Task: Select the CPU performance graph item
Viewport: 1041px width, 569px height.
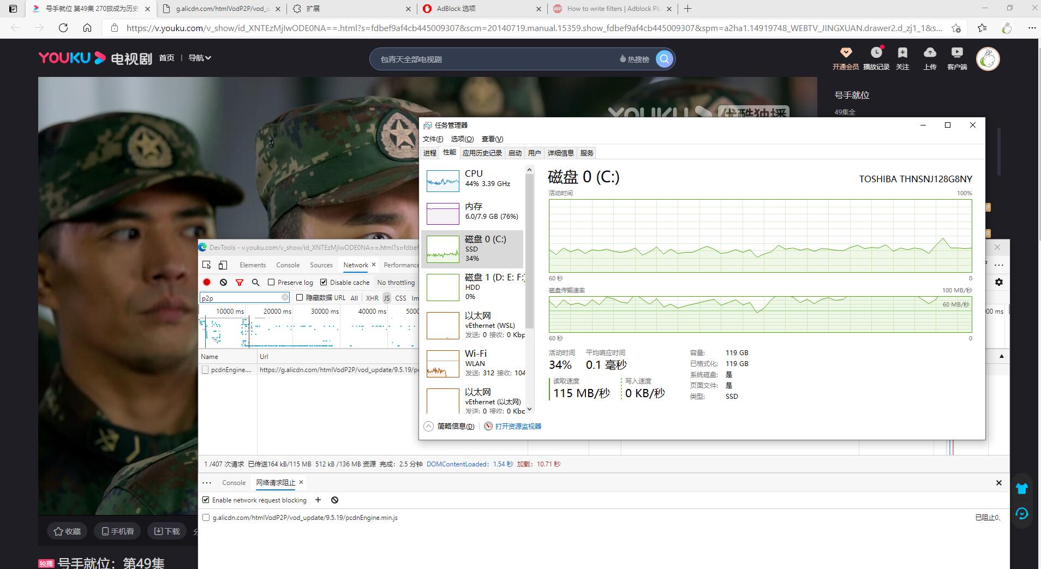Action: 472,181
